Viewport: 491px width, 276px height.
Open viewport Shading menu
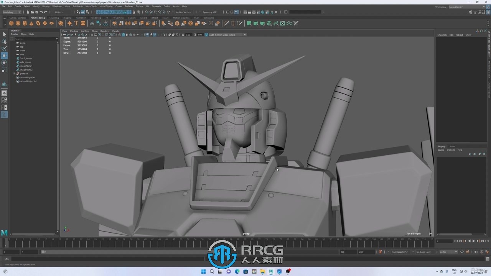pos(74,31)
